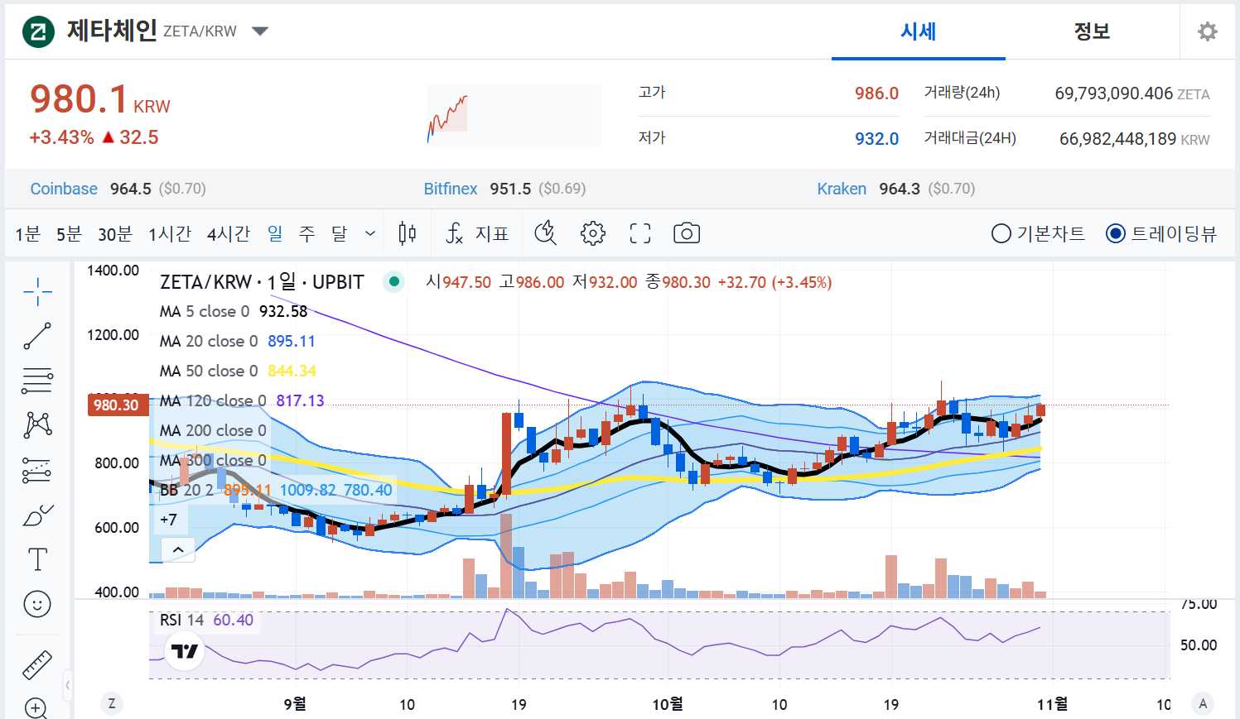Set interval to 30분
The image size is (1240, 719).
(115, 234)
